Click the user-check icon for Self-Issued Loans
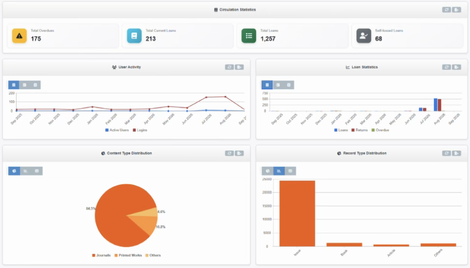Viewport: 470px width, 268px height. click(364, 36)
